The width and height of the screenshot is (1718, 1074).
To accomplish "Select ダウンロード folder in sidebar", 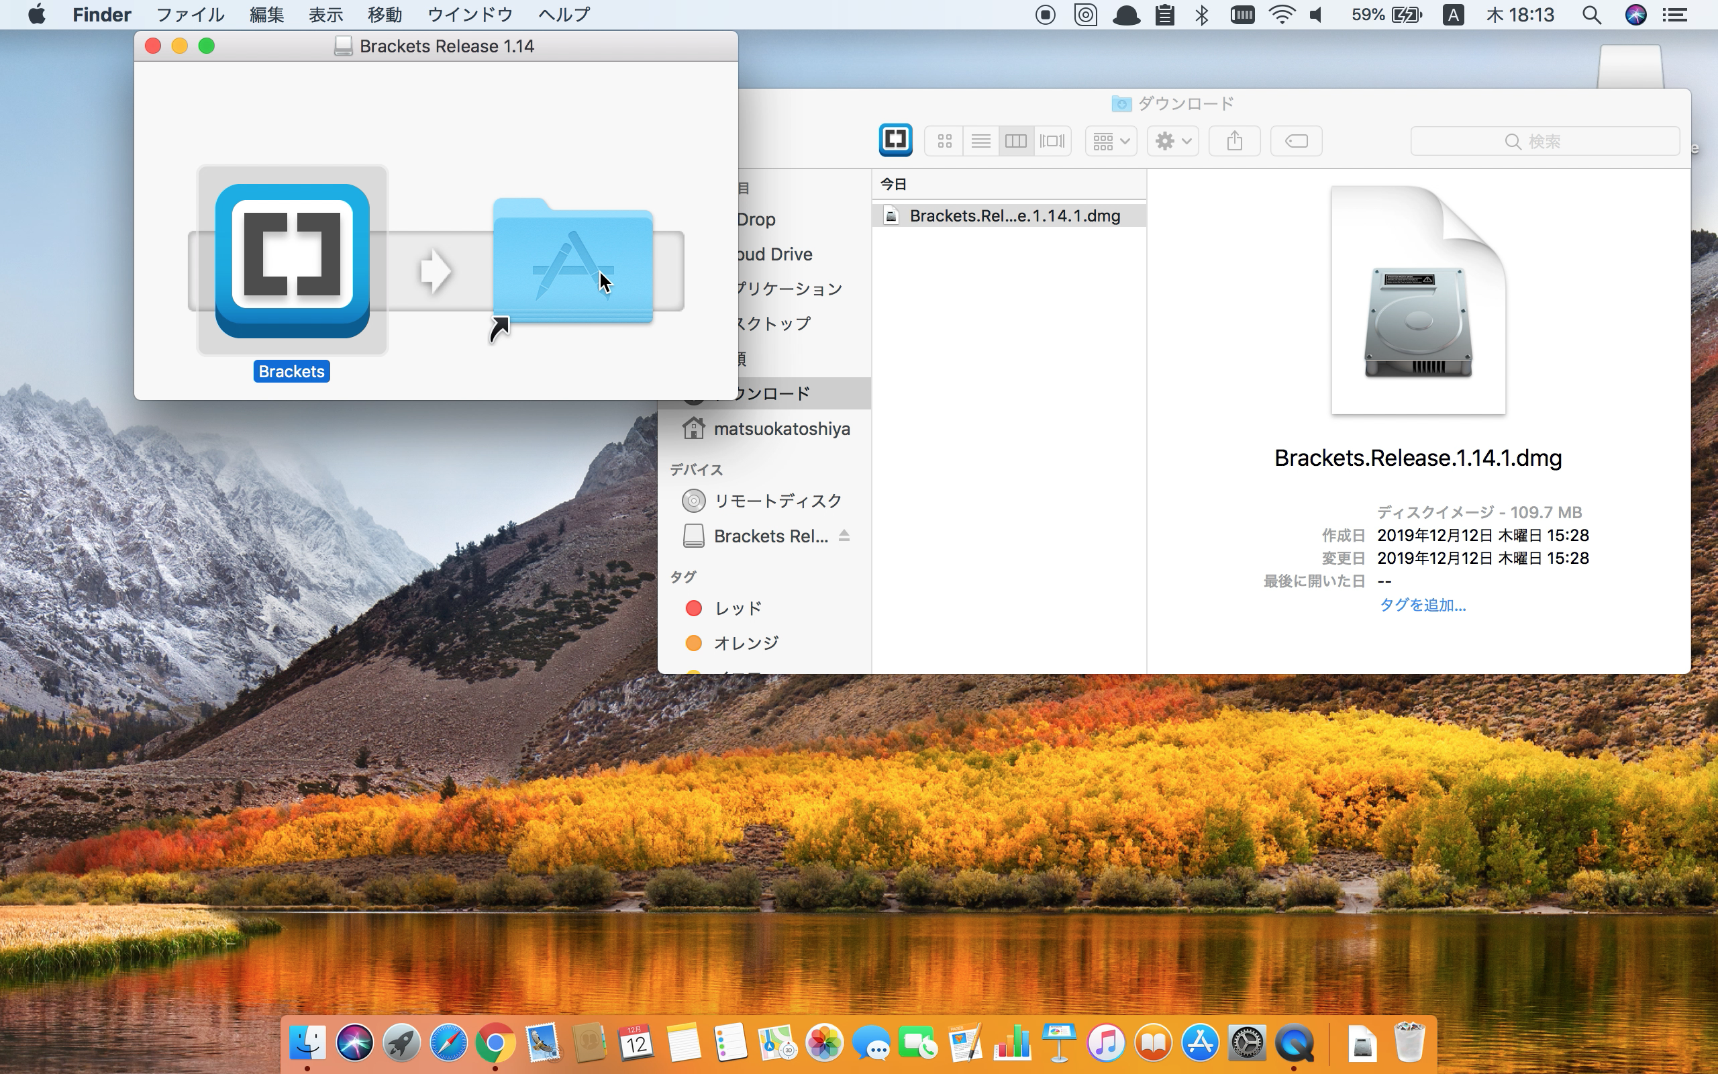I will coord(765,393).
